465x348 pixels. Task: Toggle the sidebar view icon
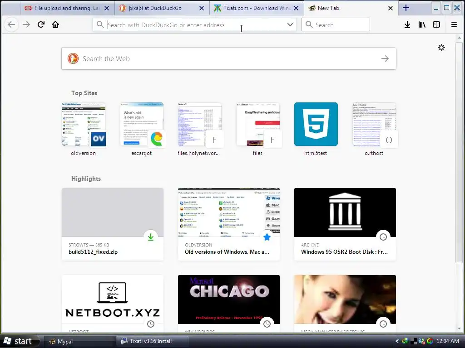point(436,24)
